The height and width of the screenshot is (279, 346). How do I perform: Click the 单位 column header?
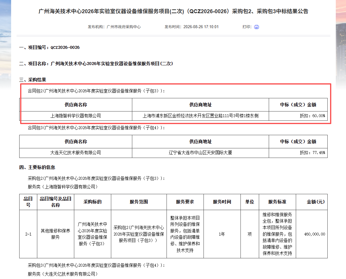coord(250,202)
